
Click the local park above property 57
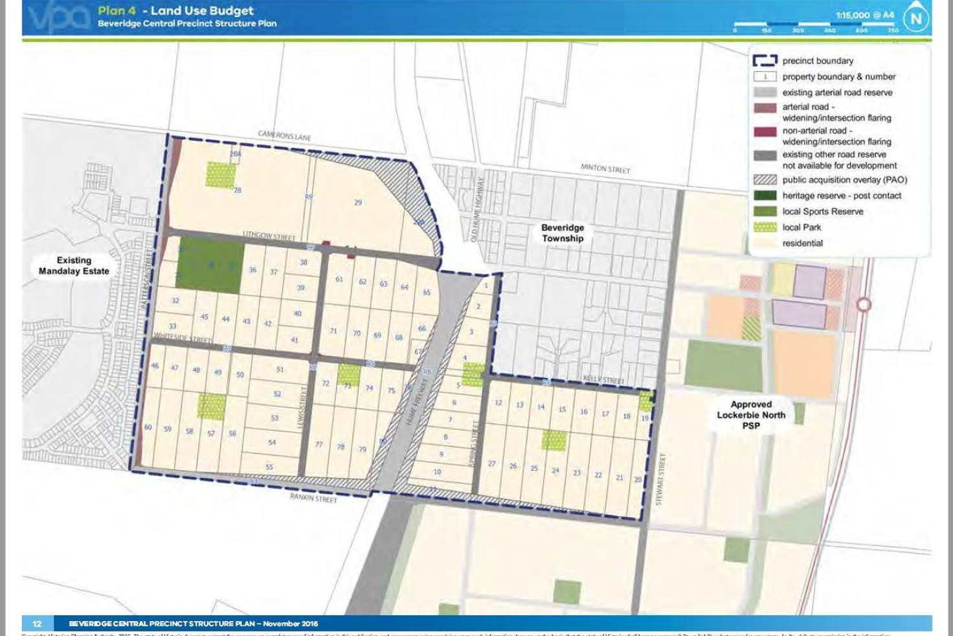pos(211,406)
